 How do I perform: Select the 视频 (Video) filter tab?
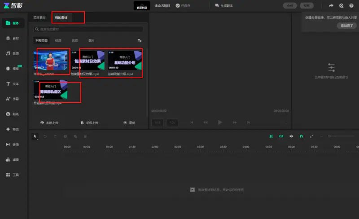coord(58,40)
